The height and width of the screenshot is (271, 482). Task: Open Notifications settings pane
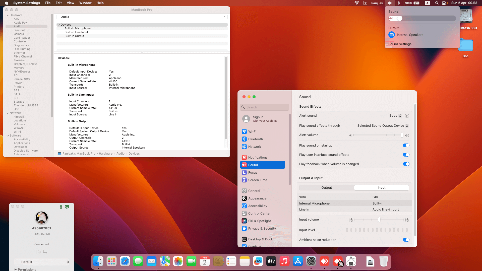tap(258, 157)
